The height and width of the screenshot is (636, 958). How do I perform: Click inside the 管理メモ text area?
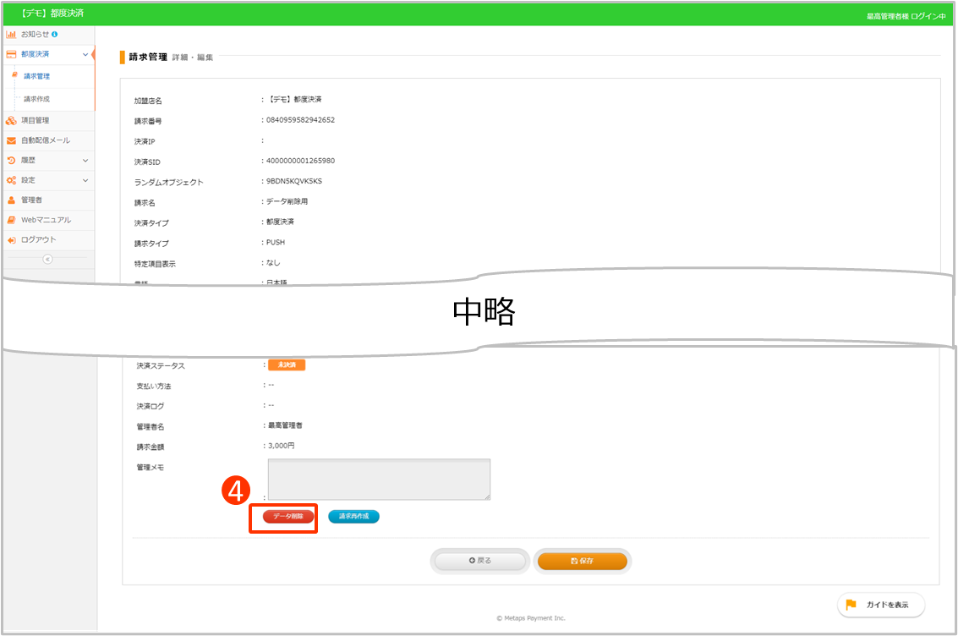[379, 479]
